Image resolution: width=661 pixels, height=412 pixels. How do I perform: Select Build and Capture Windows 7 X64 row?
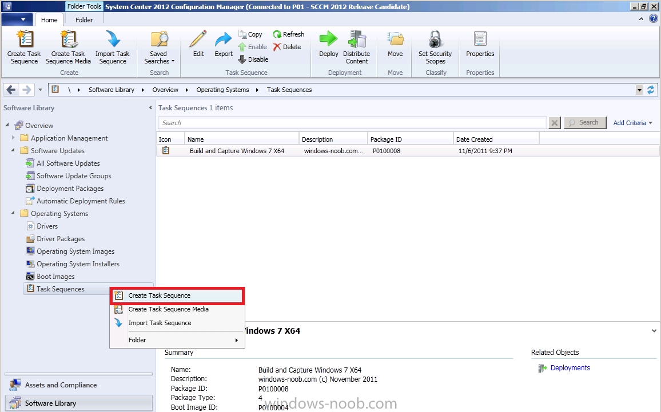click(408, 151)
